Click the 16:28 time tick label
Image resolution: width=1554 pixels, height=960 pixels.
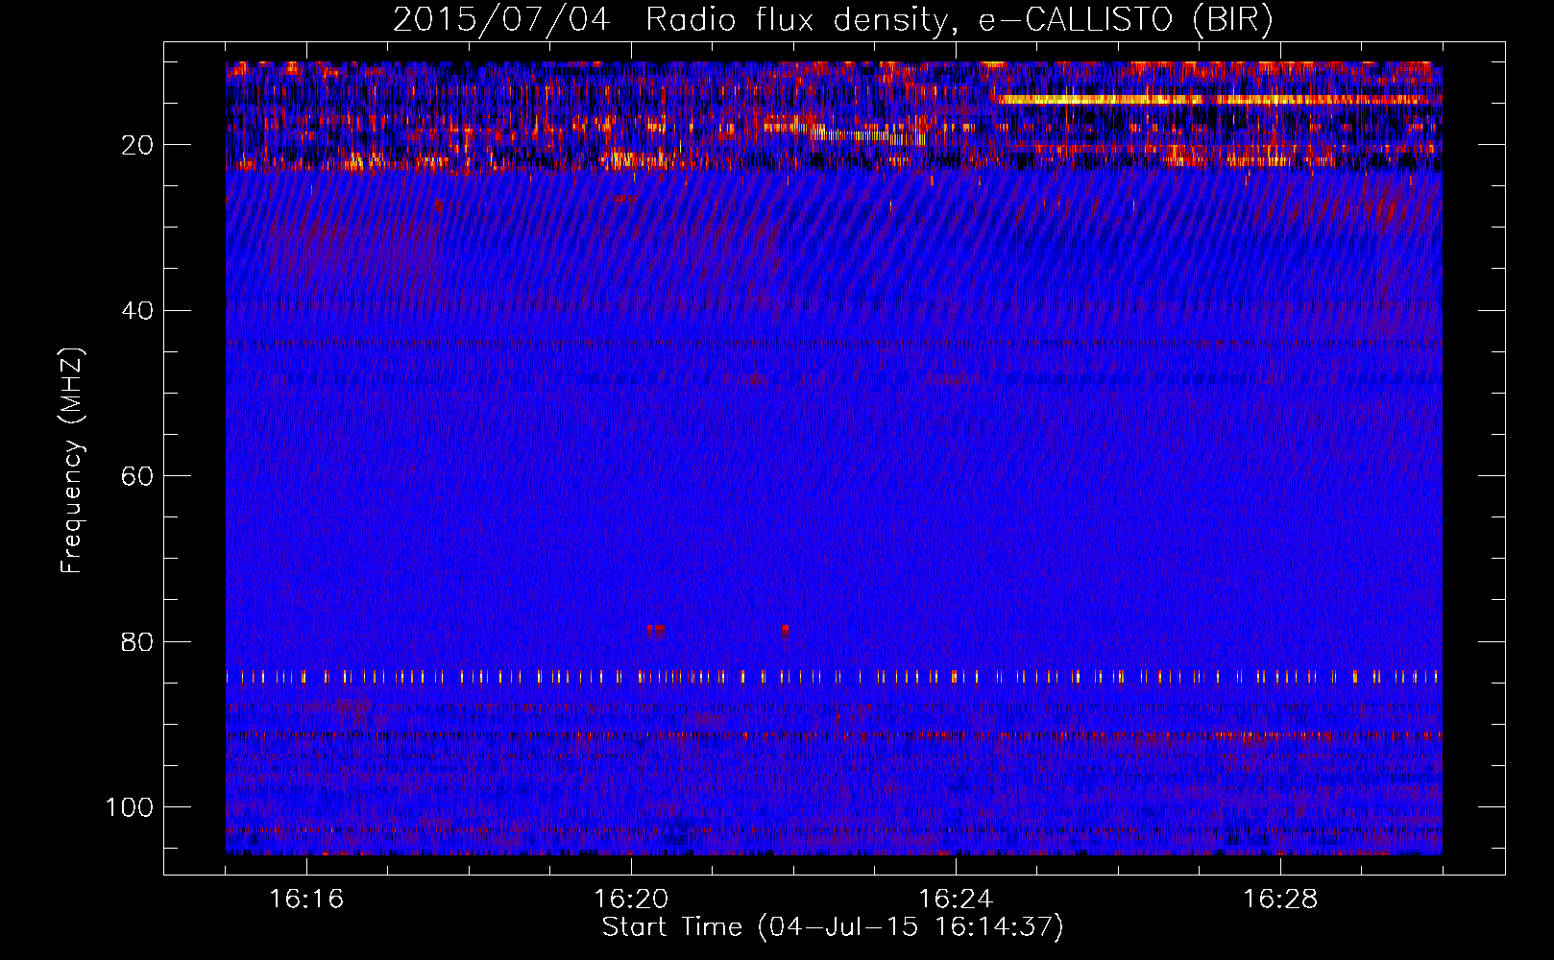[1280, 900]
